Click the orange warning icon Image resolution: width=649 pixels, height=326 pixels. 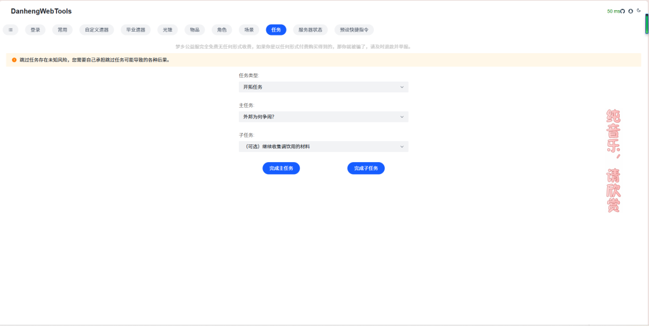(14, 60)
